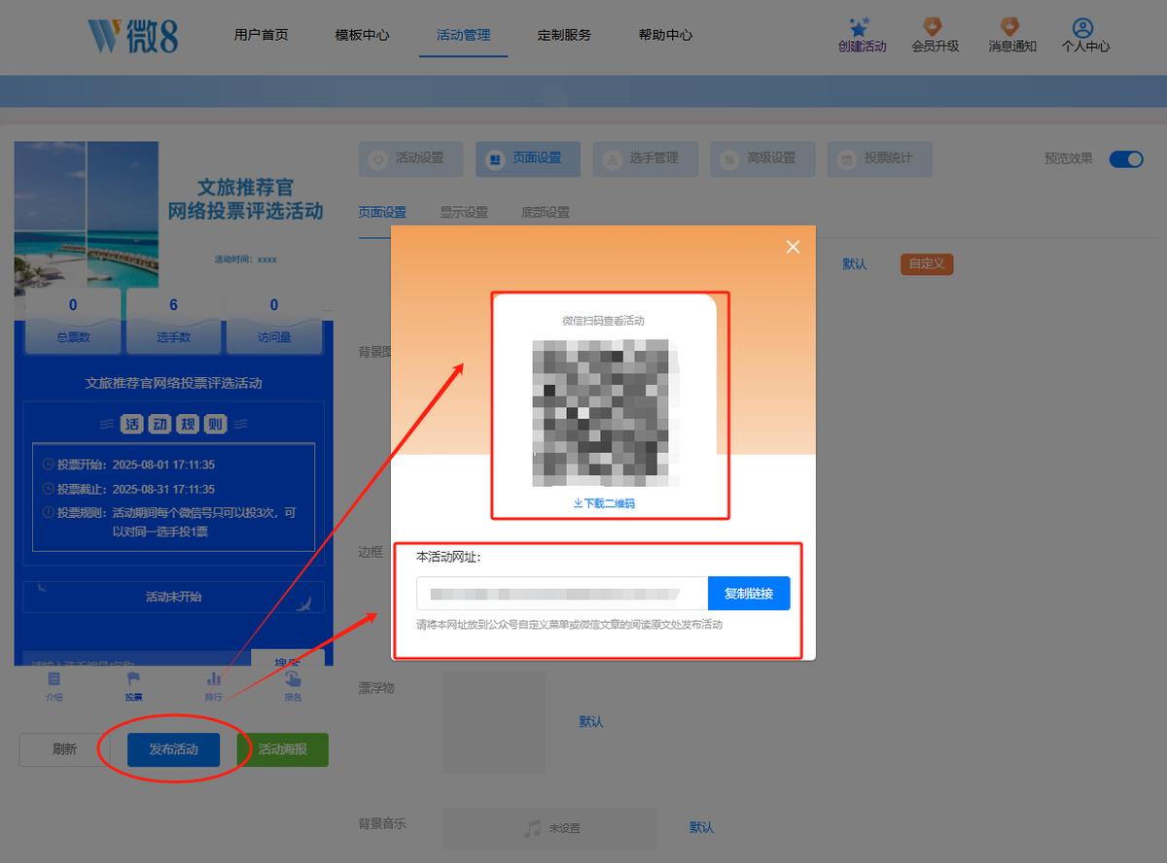This screenshot has width=1167, height=863.
Task: Click the 本活动网址 URL field
Action: [562, 594]
